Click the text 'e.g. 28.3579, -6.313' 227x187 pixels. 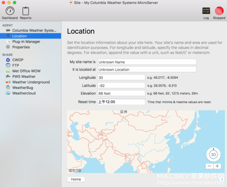(x=162, y=86)
